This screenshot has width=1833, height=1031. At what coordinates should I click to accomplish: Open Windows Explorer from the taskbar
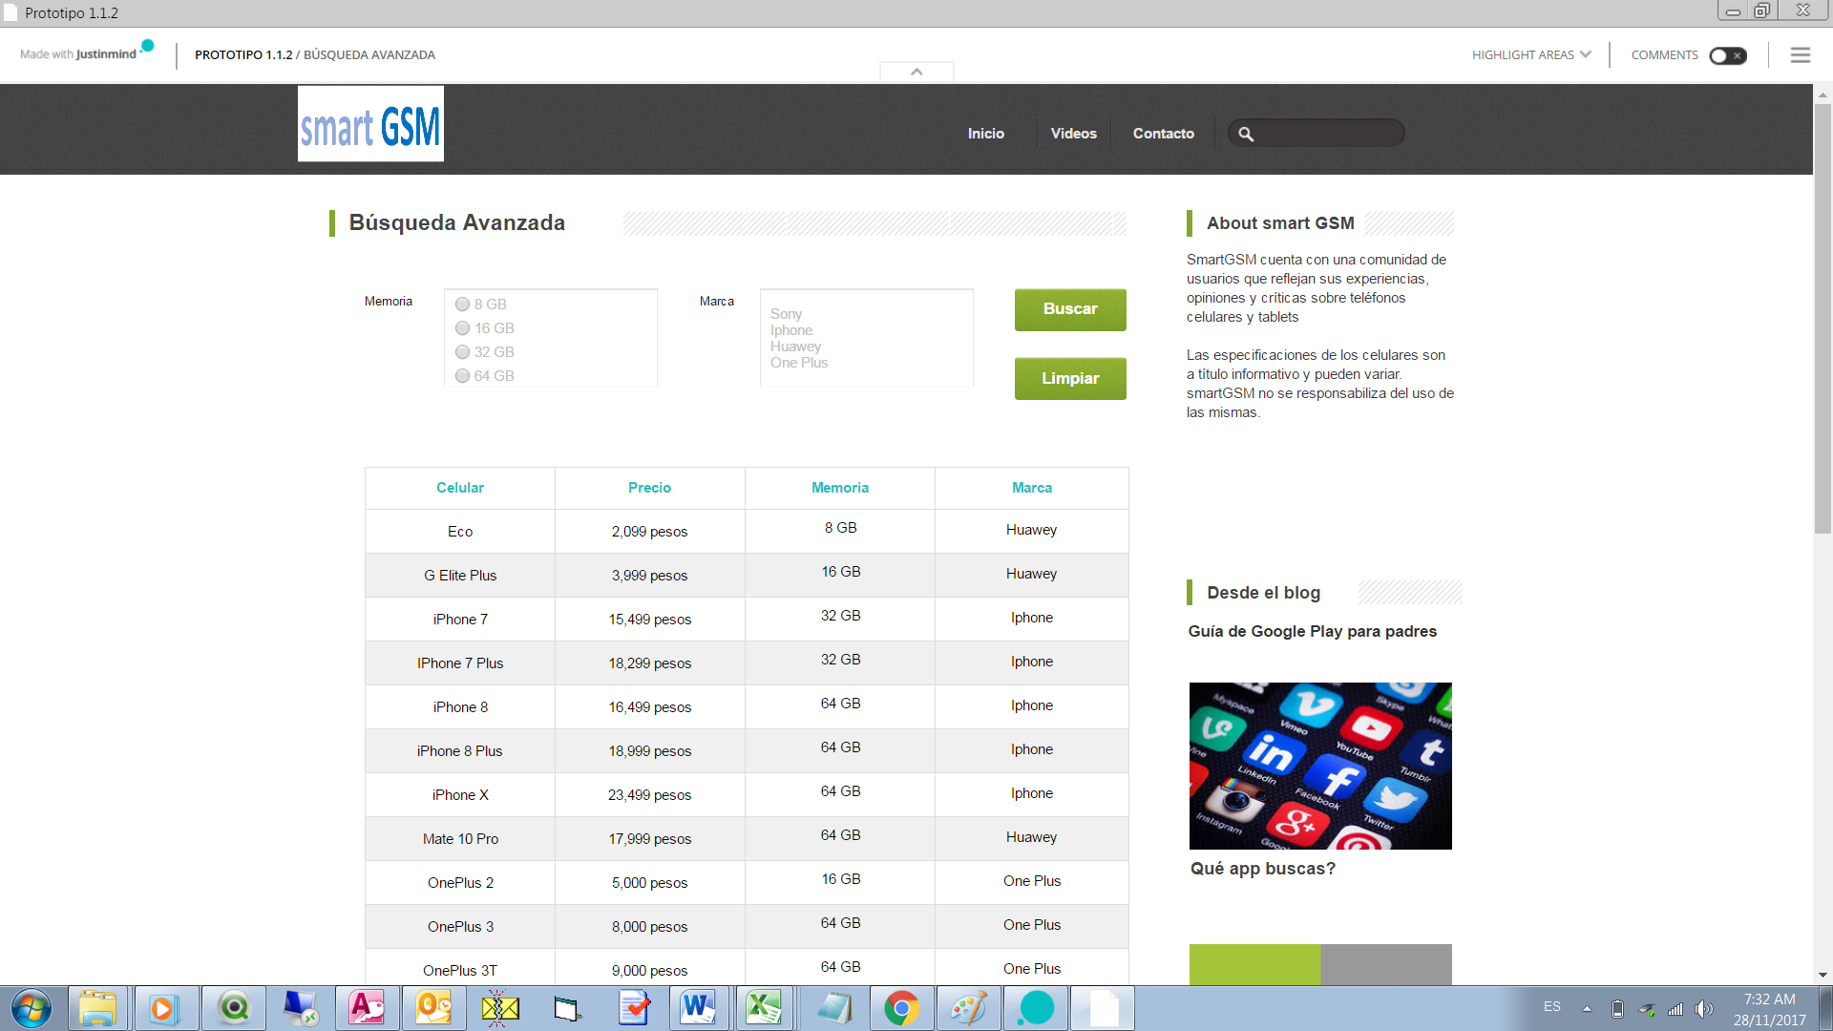(97, 1008)
